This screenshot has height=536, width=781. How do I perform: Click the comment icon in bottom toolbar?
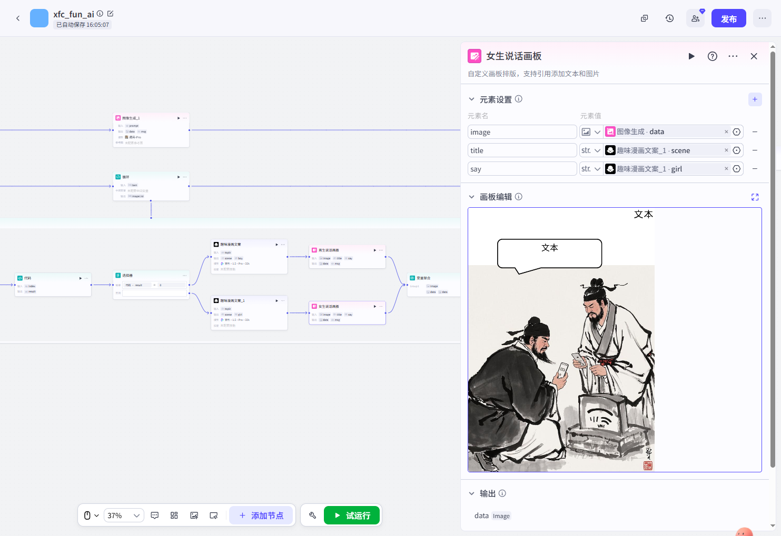[155, 515]
